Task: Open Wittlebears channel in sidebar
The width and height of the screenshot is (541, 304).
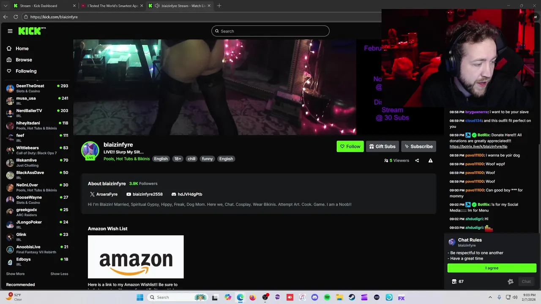Action: click(x=37, y=150)
